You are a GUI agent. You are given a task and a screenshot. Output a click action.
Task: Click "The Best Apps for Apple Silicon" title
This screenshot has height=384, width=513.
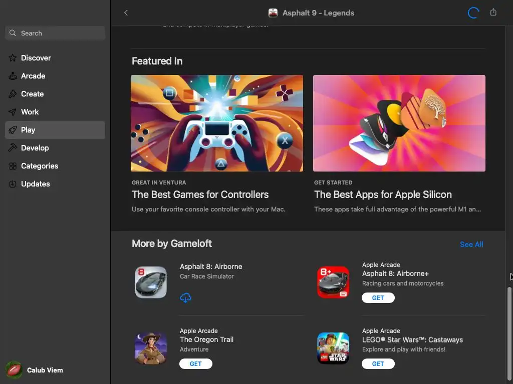pyautogui.click(x=383, y=194)
